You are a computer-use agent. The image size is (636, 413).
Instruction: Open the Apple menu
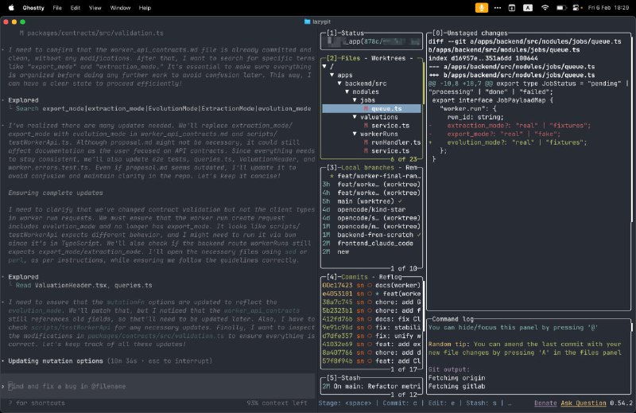point(10,7)
